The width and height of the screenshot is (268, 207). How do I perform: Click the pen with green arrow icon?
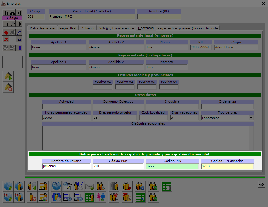[8, 77]
